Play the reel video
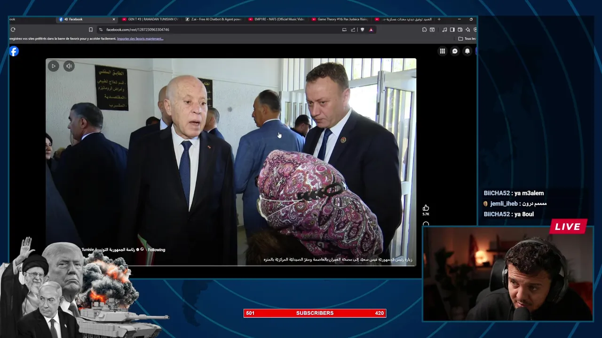Image resolution: width=602 pixels, height=338 pixels. tap(54, 66)
